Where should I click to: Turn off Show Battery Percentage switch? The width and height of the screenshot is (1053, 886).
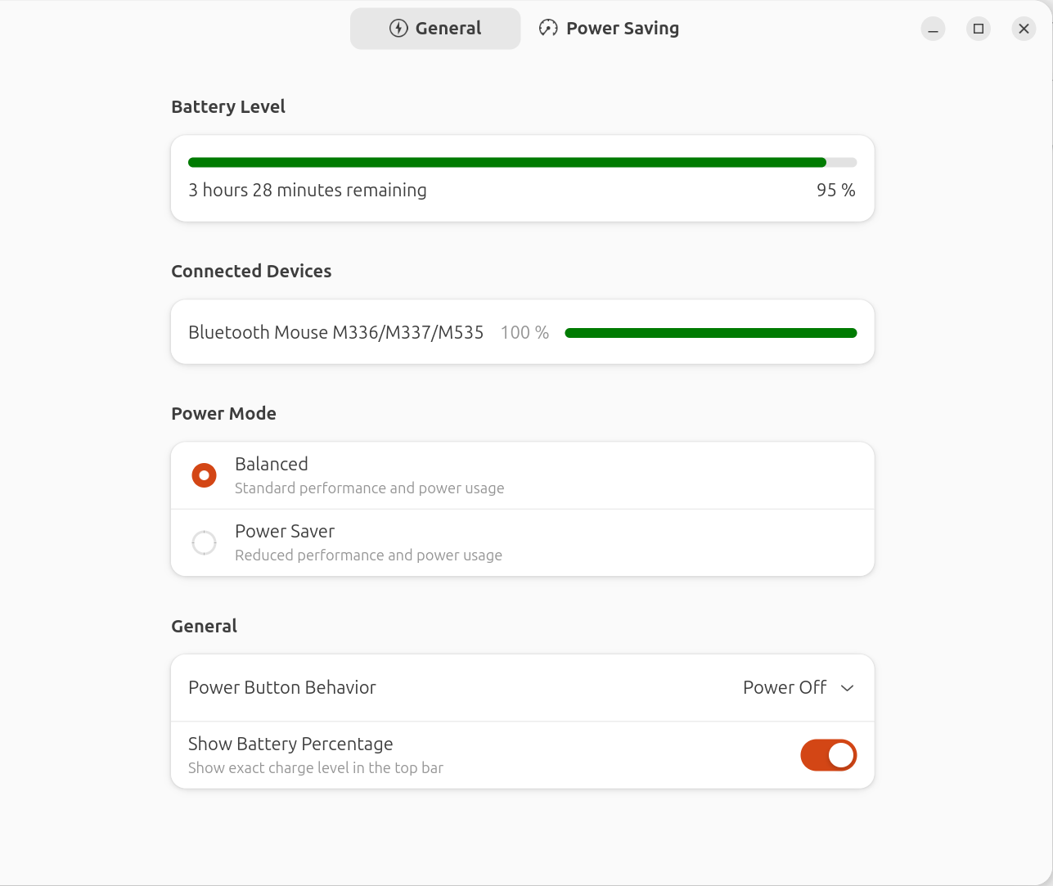pyautogui.click(x=828, y=755)
